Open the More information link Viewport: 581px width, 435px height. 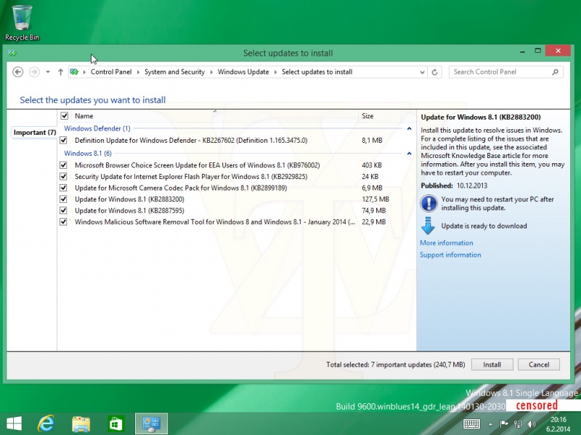pyautogui.click(x=446, y=243)
